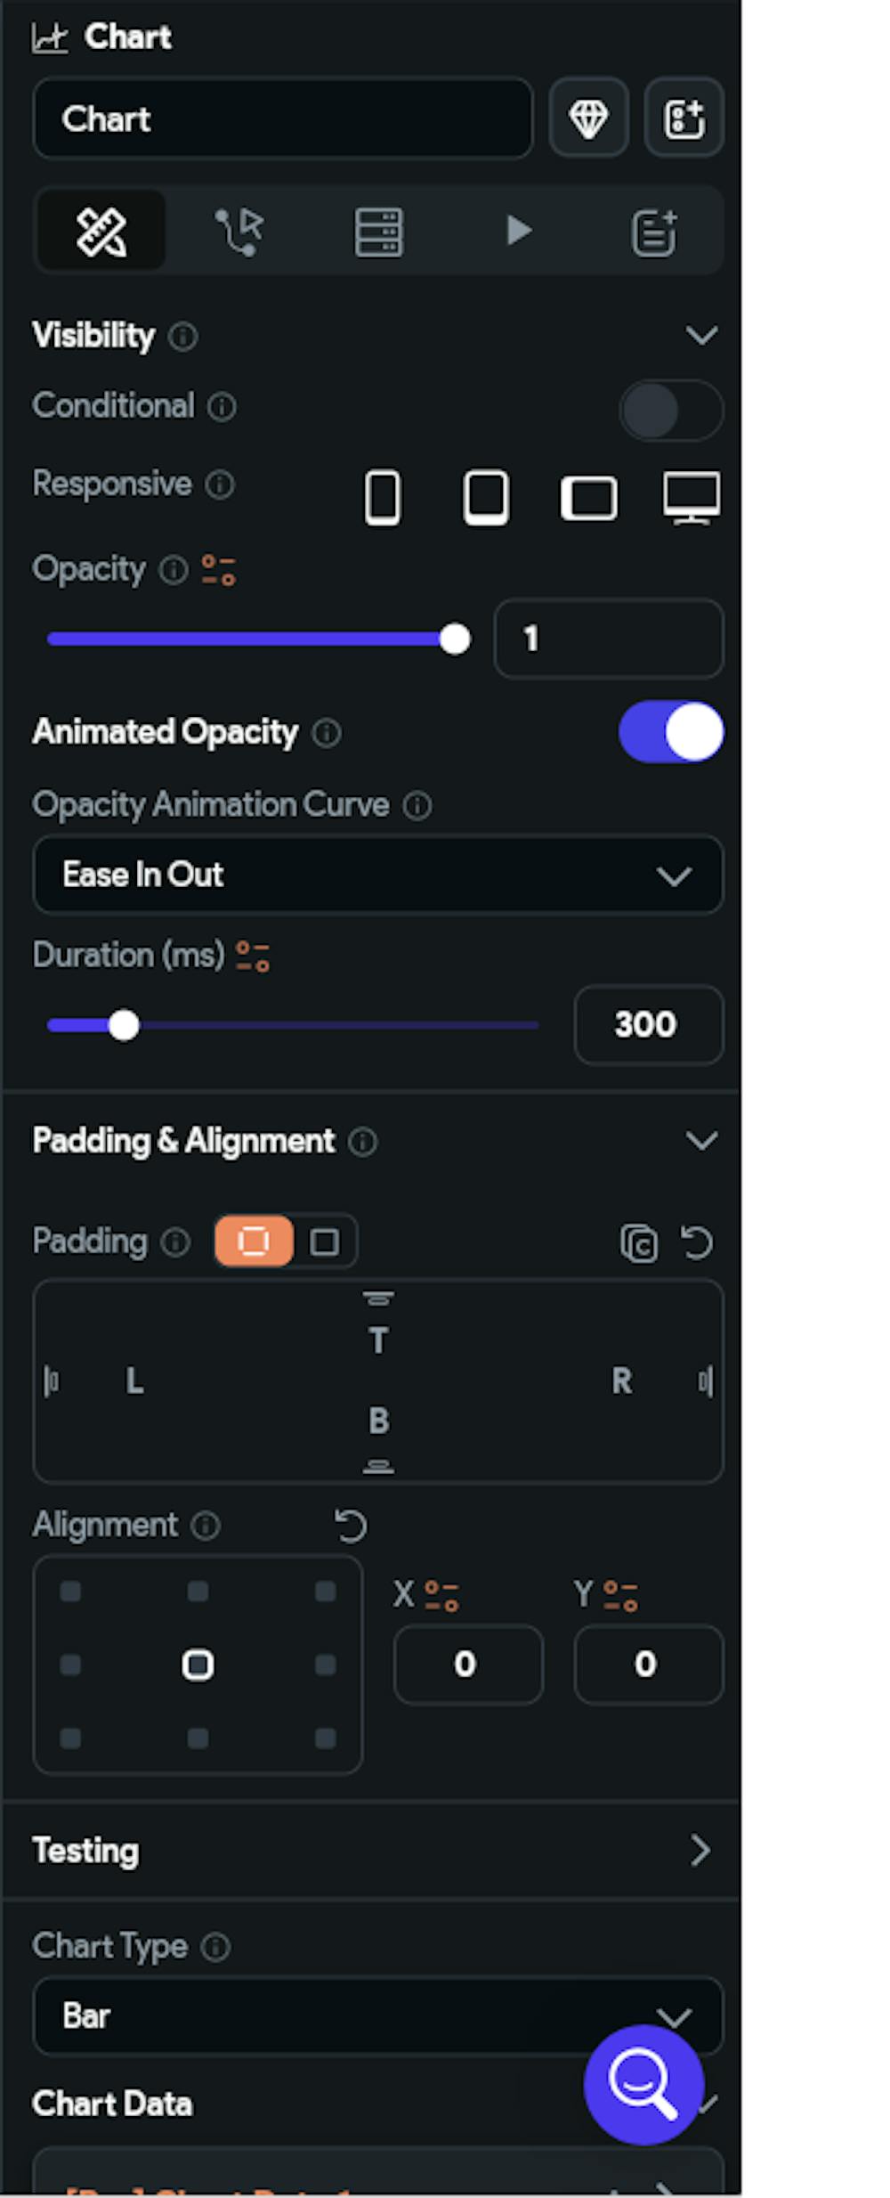Open the Animations play tab

518,232
